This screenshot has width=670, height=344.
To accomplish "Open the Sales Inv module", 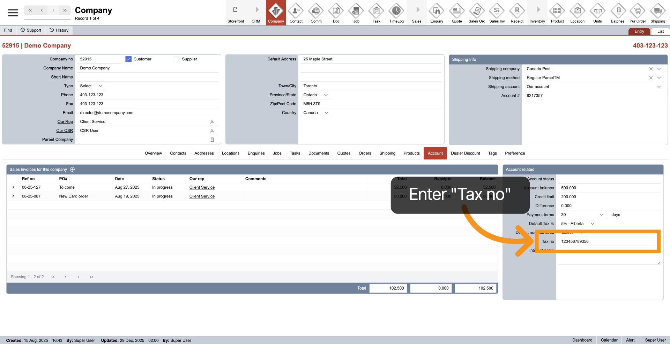I will click(497, 13).
